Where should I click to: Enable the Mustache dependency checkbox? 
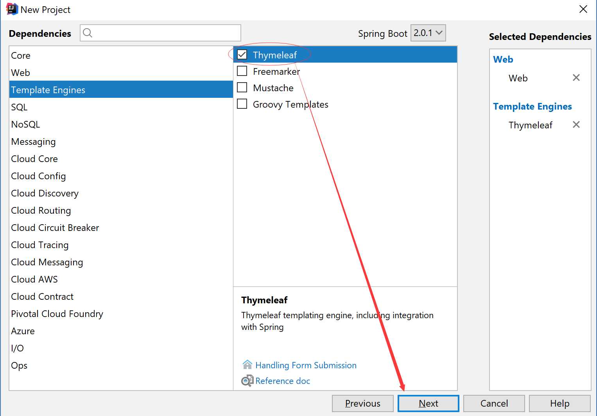click(242, 87)
